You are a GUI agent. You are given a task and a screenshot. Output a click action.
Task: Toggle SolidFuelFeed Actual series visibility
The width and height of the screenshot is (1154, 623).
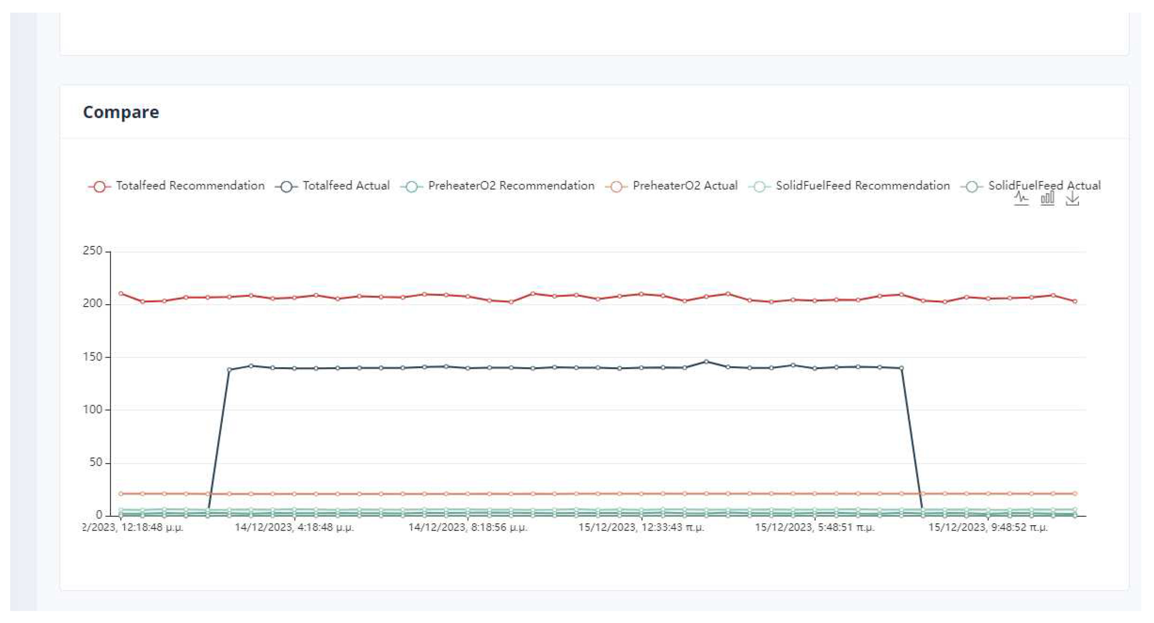[1044, 185]
